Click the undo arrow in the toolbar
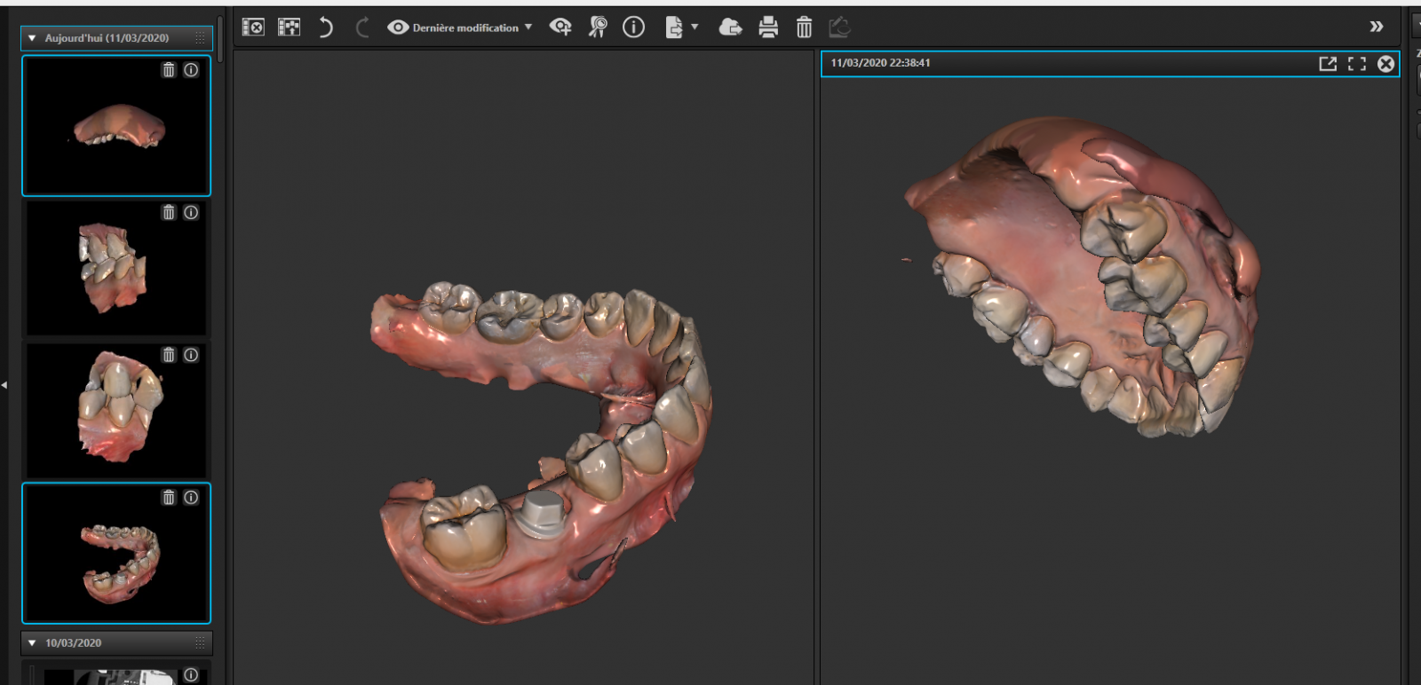 click(x=325, y=28)
